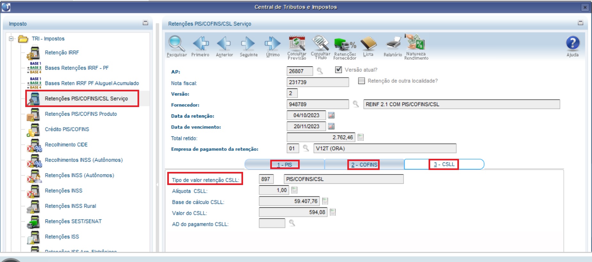
Task: Open calculator beside Alíquota CSLL
Action: pyautogui.click(x=294, y=190)
